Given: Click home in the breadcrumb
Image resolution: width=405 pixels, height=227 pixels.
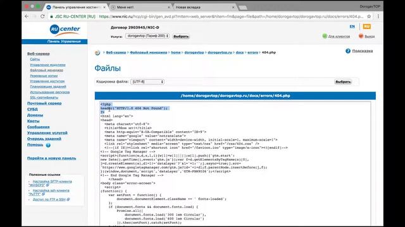Looking at the screenshot, I should (x=176, y=52).
